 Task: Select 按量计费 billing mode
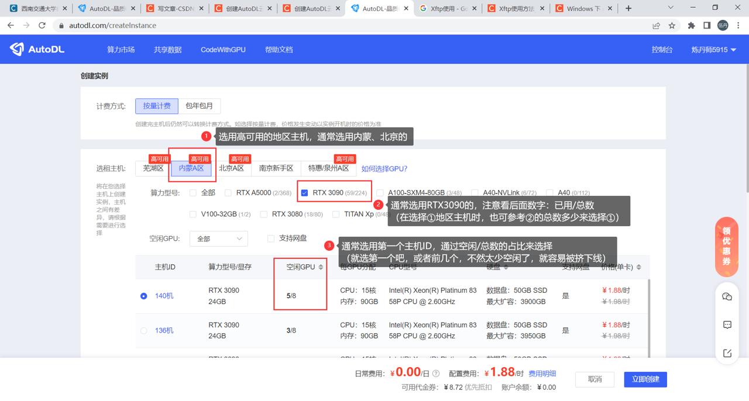157,106
